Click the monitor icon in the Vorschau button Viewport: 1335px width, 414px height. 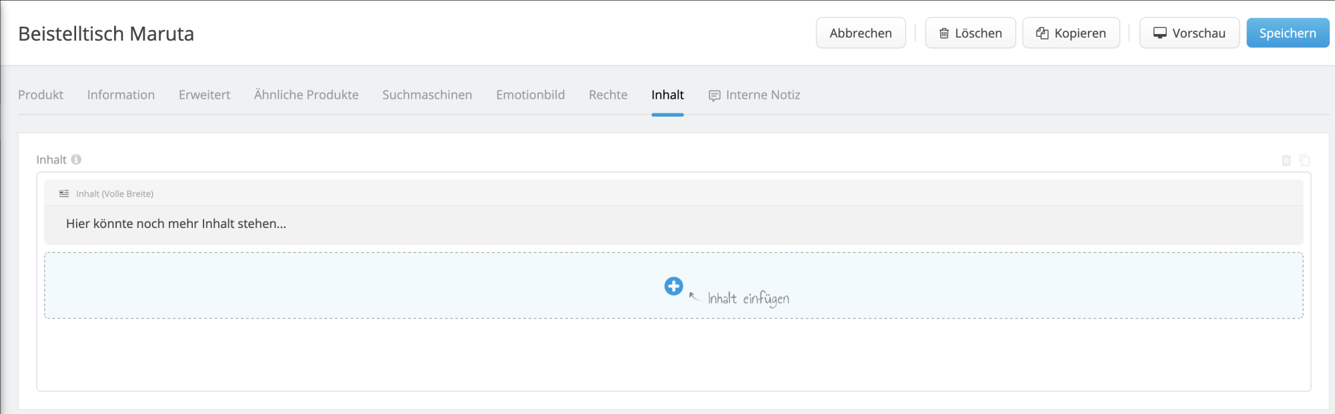point(1159,32)
